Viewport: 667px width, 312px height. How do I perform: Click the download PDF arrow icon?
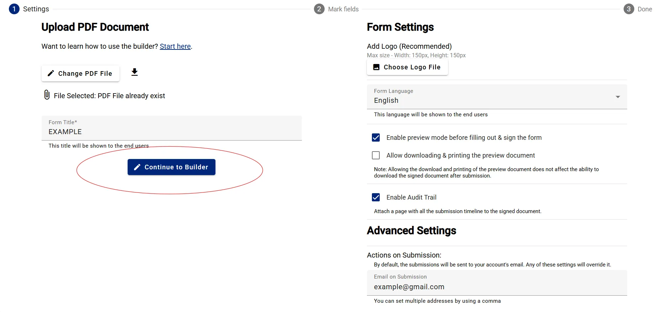pyautogui.click(x=134, y=72)
